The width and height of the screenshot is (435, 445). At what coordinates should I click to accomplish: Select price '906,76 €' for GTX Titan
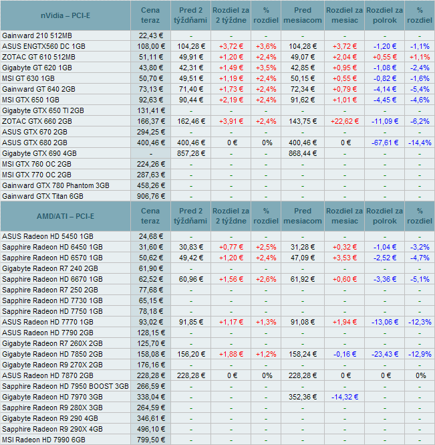151,196
